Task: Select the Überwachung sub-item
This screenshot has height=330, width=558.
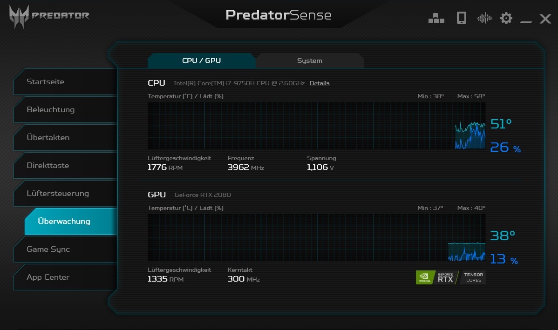Action: 70,222
